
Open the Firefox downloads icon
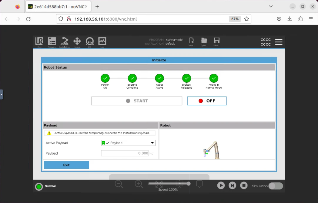click(x=290, y=19)
